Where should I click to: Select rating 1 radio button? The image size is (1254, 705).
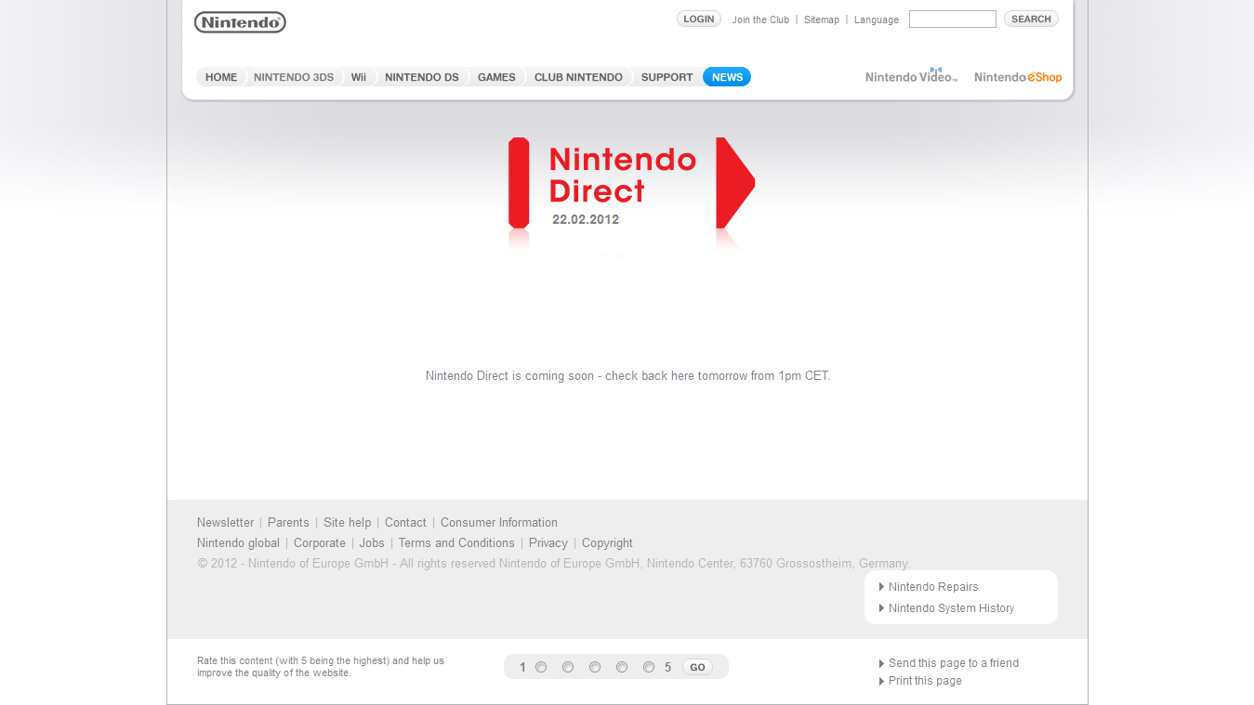(541, 667)
